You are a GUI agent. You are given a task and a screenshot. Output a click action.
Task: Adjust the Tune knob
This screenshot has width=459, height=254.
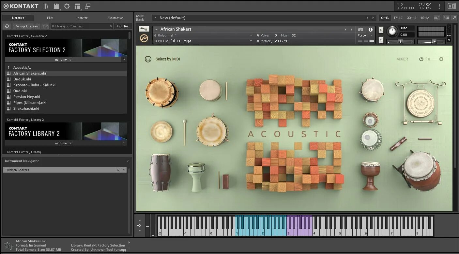(x=392, y=32)
